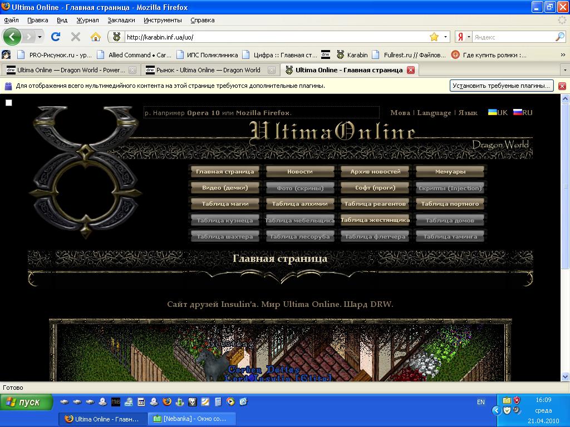The image size is (570, 427).
Task: Click the webcam tray icon
Action: pos(517,410)
